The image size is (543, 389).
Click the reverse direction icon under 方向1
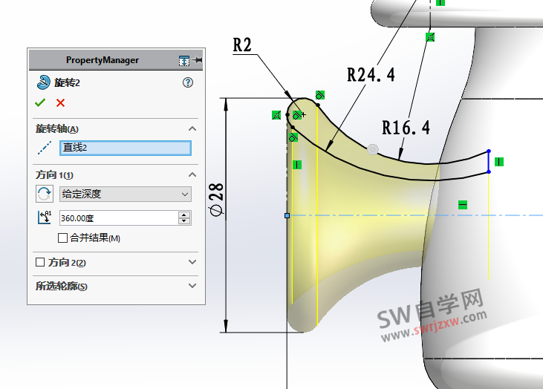click(45, 194)
